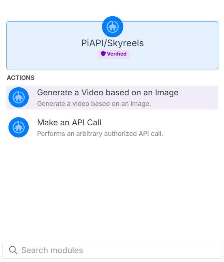The width and height of the screenshot is (224, 262).
Task: Click the highlighted Generate a Video row background
Action: (112, 98)
